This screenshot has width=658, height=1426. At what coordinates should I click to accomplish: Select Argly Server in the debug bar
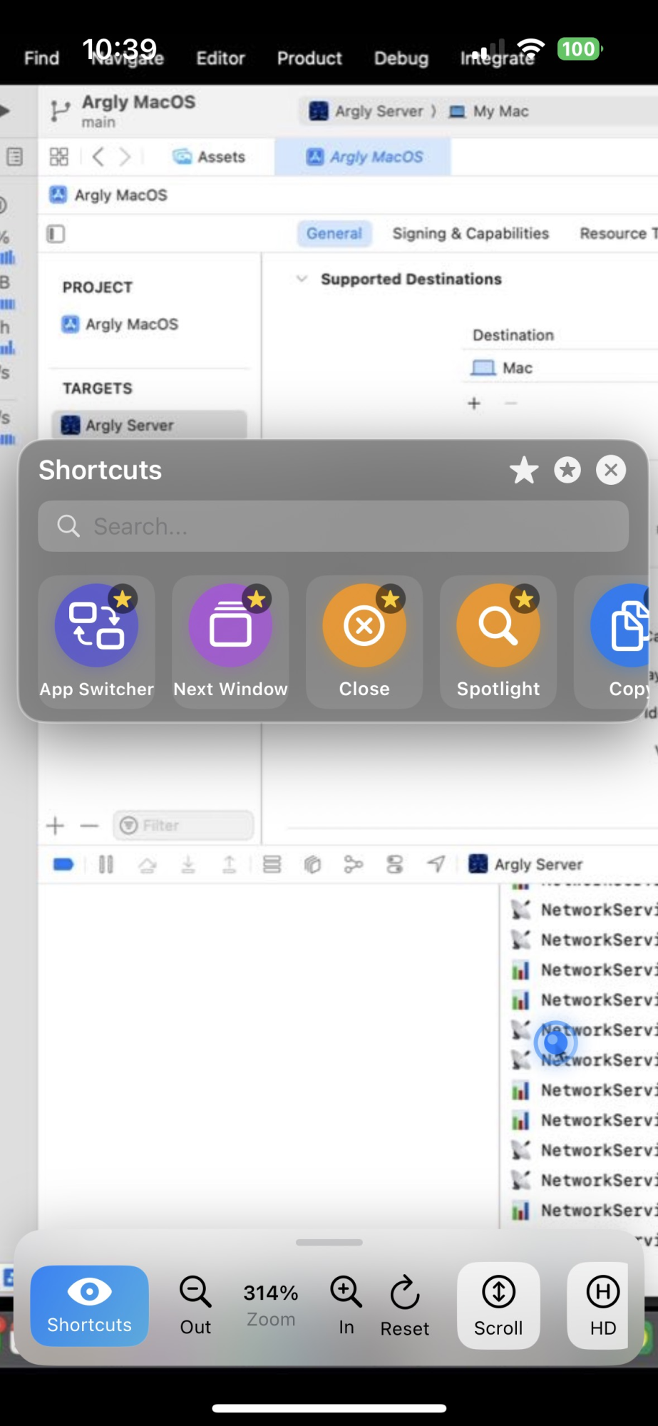[x=526, y=865]
